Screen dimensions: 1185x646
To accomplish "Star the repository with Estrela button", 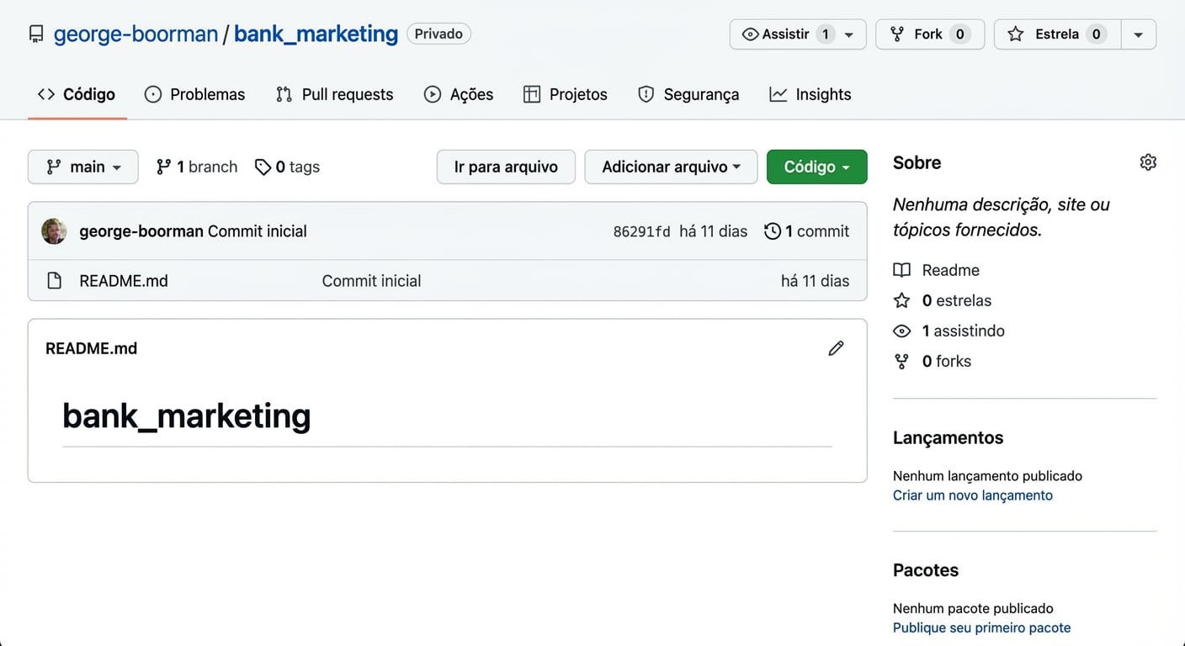I will tap(1057, 34).
